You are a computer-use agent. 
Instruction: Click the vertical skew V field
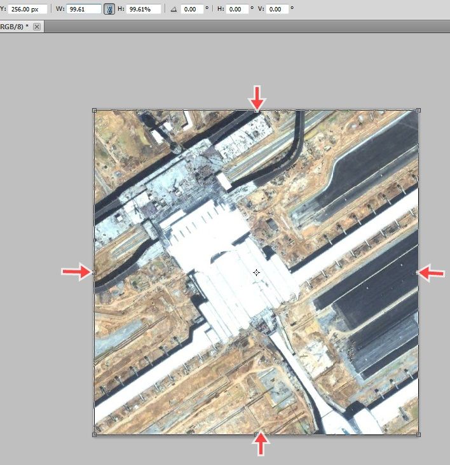point(277,9)
